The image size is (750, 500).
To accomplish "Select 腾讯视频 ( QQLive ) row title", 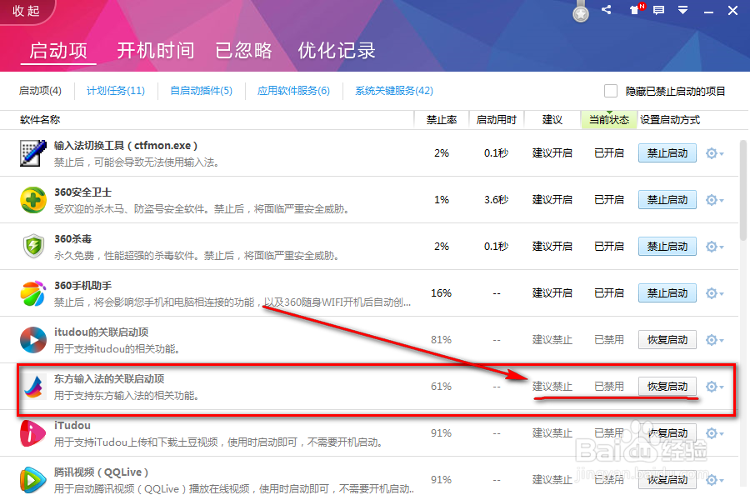I will tap(101, 472).
